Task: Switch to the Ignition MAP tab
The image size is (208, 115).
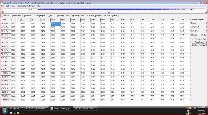Action: (x=16, y=16)
